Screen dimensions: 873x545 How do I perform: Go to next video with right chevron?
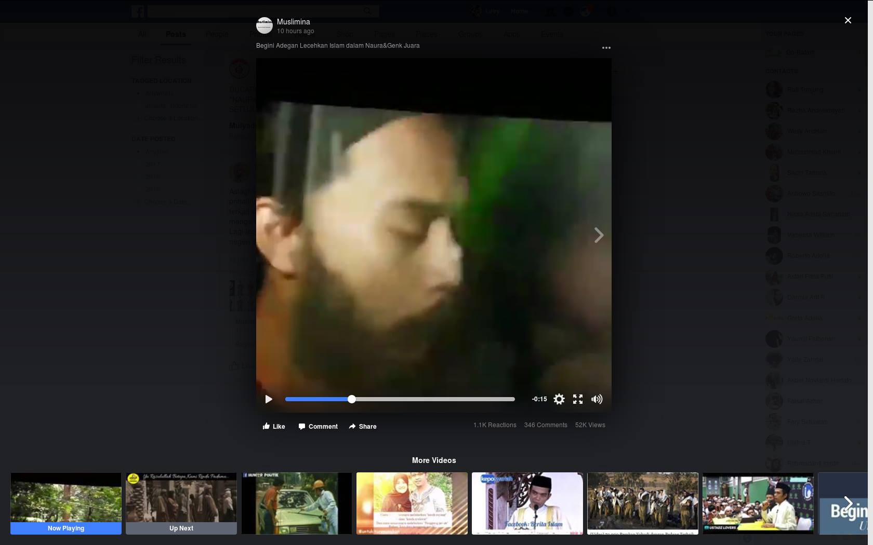(x=599, y=235)
